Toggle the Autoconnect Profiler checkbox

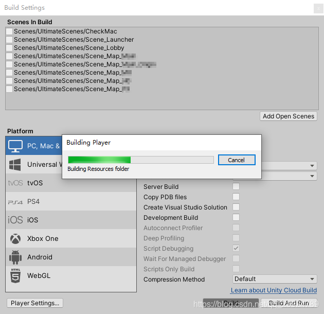click(x=236, y=228)
